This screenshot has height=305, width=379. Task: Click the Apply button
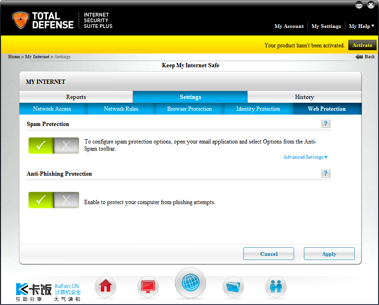329,254
